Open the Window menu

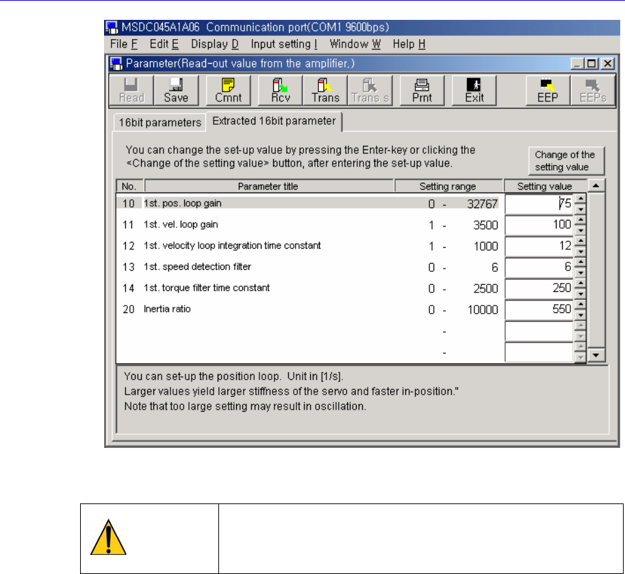355,44
